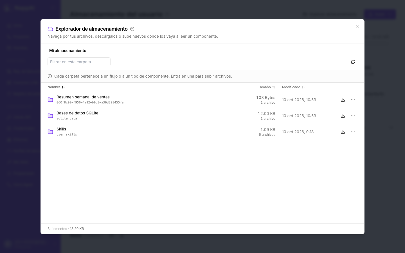Open the Skills folder
The image size is (405, 253).
click(61, 129)
